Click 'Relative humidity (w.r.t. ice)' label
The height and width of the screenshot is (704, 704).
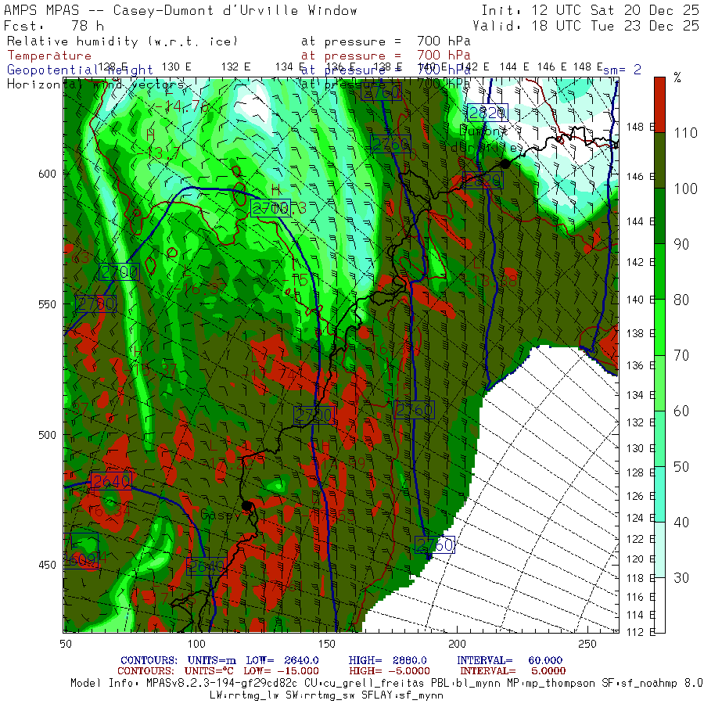pos(122,41)
